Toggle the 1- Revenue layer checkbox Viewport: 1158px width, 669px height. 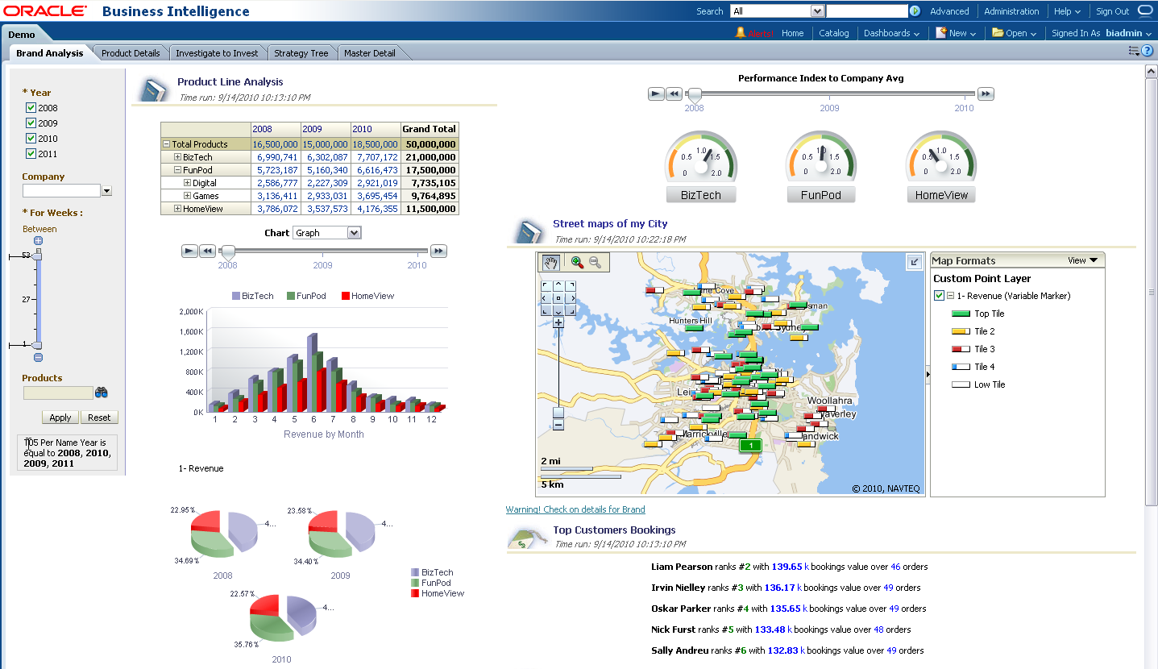tap(939, 296)
